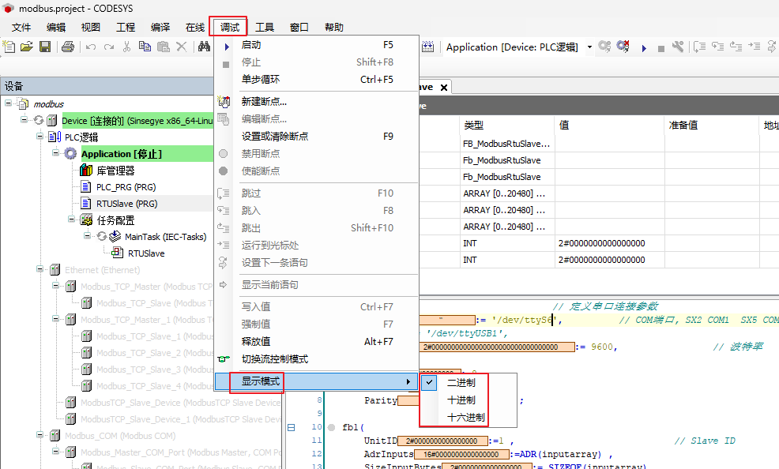Viewport: 779px width, 469px height.
Task: Click the blue Start arrow in toolbar
Action: pyautogui.click(x=643, y=47)
